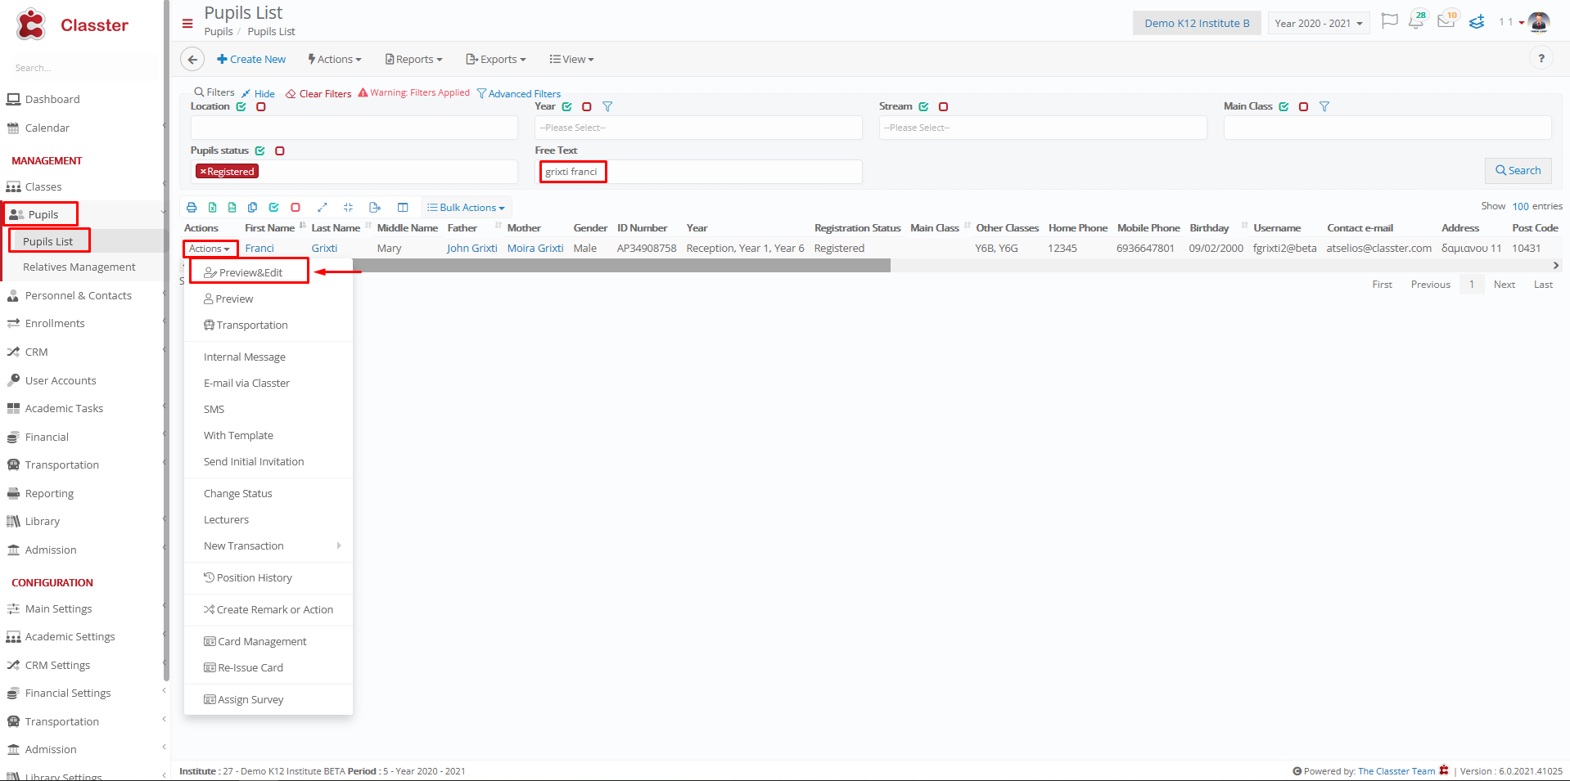Go to Next page in pagination

[1504, 285]
